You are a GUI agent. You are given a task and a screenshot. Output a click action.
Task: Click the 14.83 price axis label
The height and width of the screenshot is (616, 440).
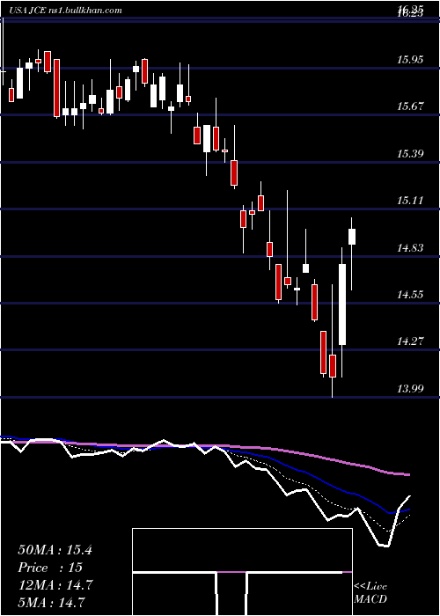point(410,247)
